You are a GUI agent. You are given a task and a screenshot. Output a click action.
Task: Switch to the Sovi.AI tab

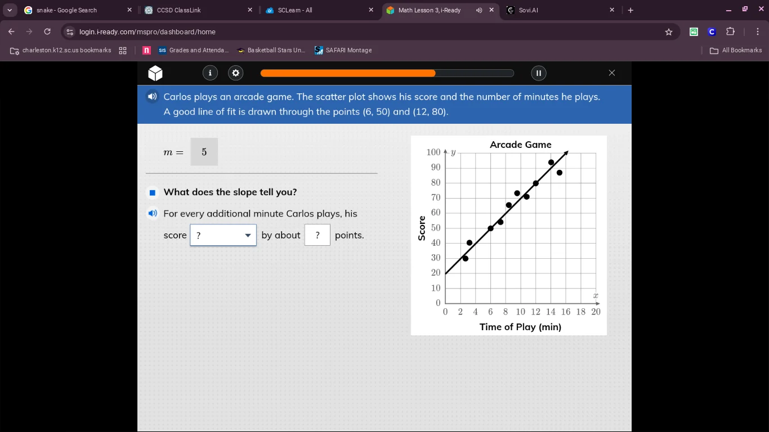[x=529, y=10]
